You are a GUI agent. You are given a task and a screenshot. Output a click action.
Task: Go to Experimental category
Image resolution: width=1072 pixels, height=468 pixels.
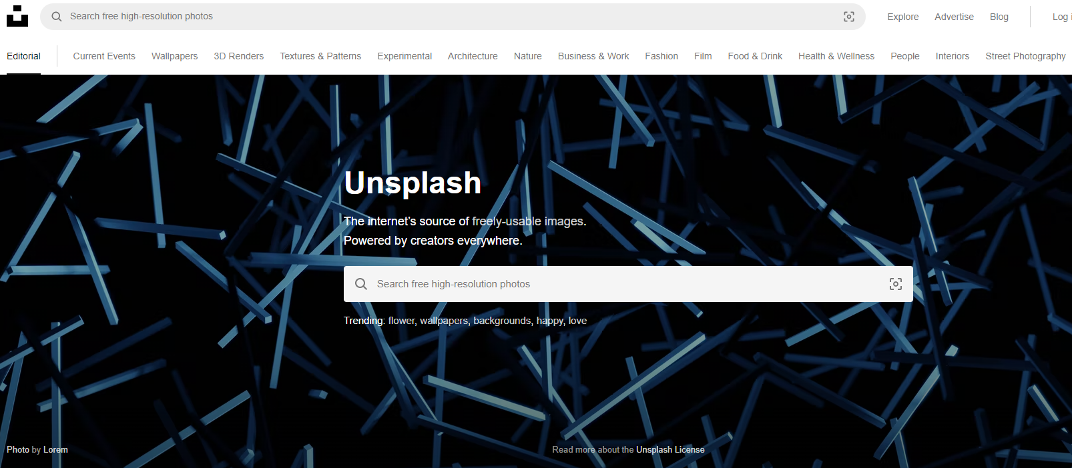tap(405, 56)
